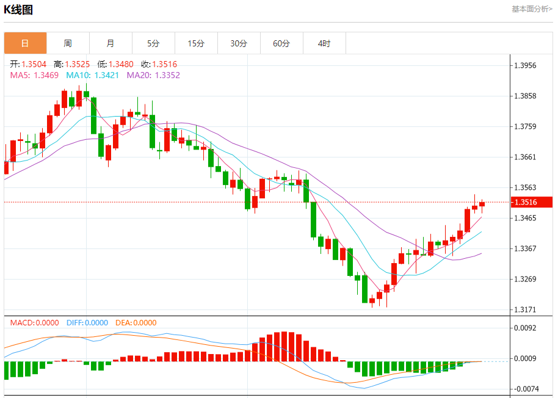Viewport: 558px width, 398px height.
Task: Click the MA10: 1.3421 indicator label
Action: 93,75
